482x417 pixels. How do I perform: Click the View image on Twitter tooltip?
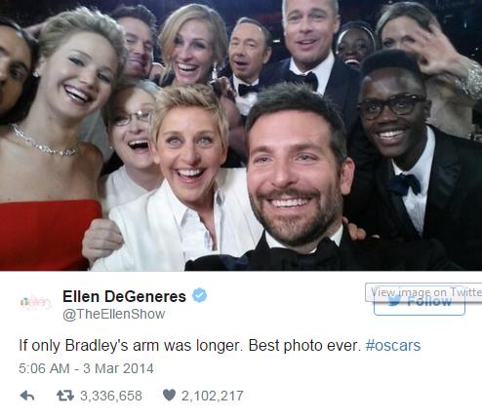click(423, 292)
